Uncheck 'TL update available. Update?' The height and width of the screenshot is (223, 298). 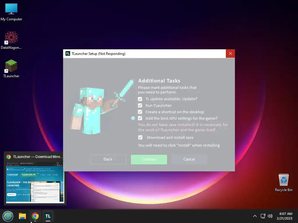[x=140, y=99]
